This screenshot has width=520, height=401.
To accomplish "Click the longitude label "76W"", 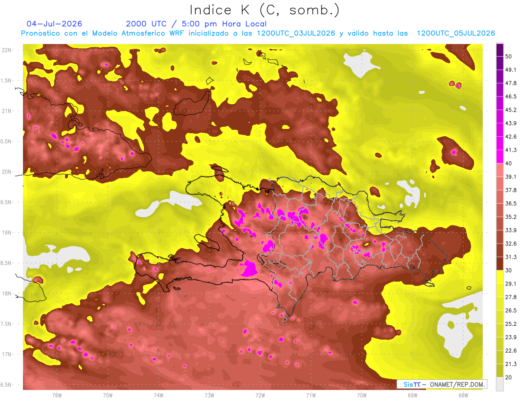I will [x=57, y=395].
